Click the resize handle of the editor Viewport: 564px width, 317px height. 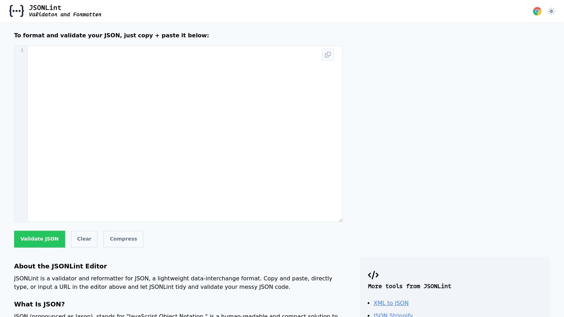click(x=341, y=220)
